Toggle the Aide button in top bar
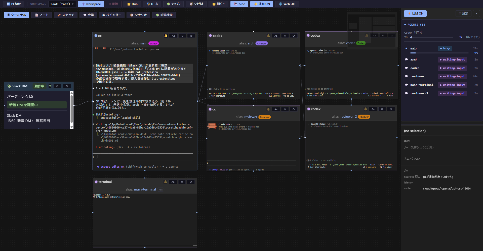This screenshot has height=251, width=483. click(239, 4)
